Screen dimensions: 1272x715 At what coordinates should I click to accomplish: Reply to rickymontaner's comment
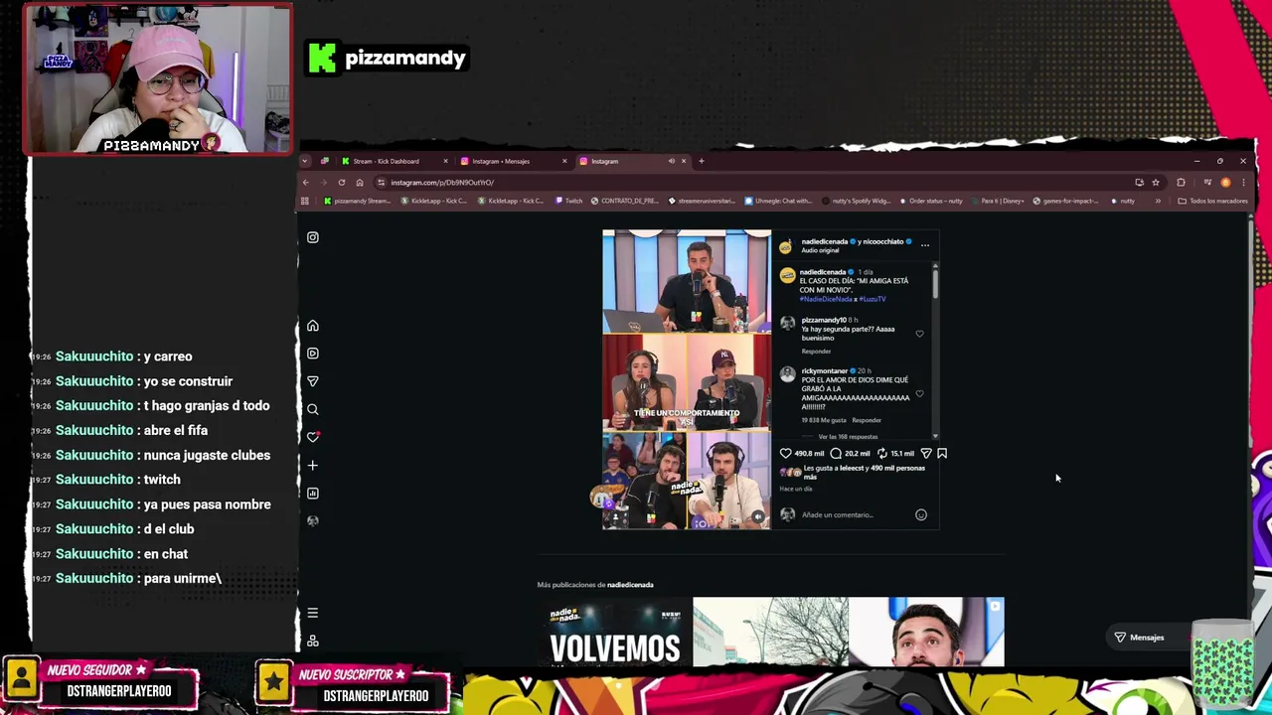[867, 420]
